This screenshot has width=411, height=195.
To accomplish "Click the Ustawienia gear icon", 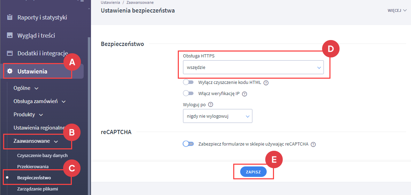I will 10,71.
